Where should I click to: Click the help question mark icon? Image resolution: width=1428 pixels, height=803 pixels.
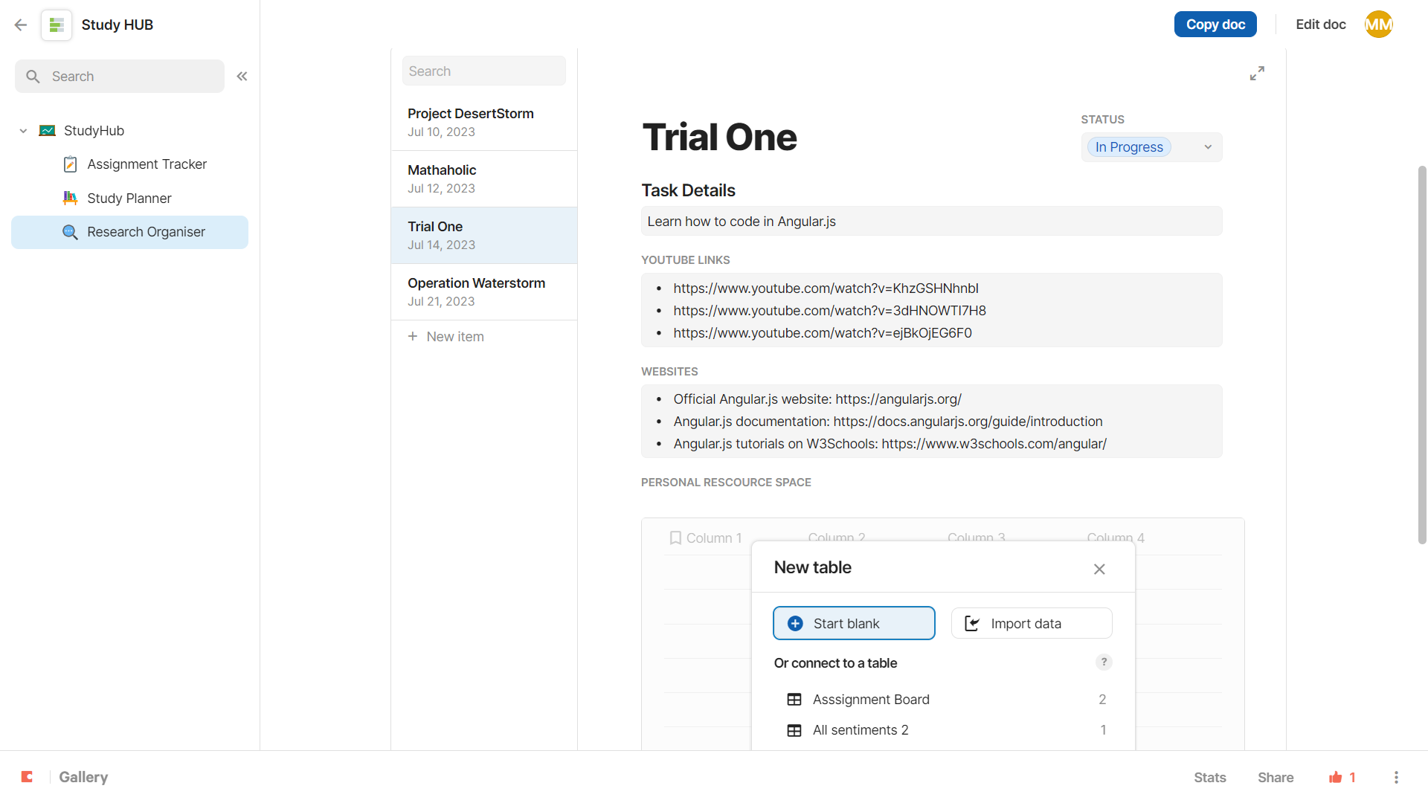pyautogui.click(x=1104, y=662)
